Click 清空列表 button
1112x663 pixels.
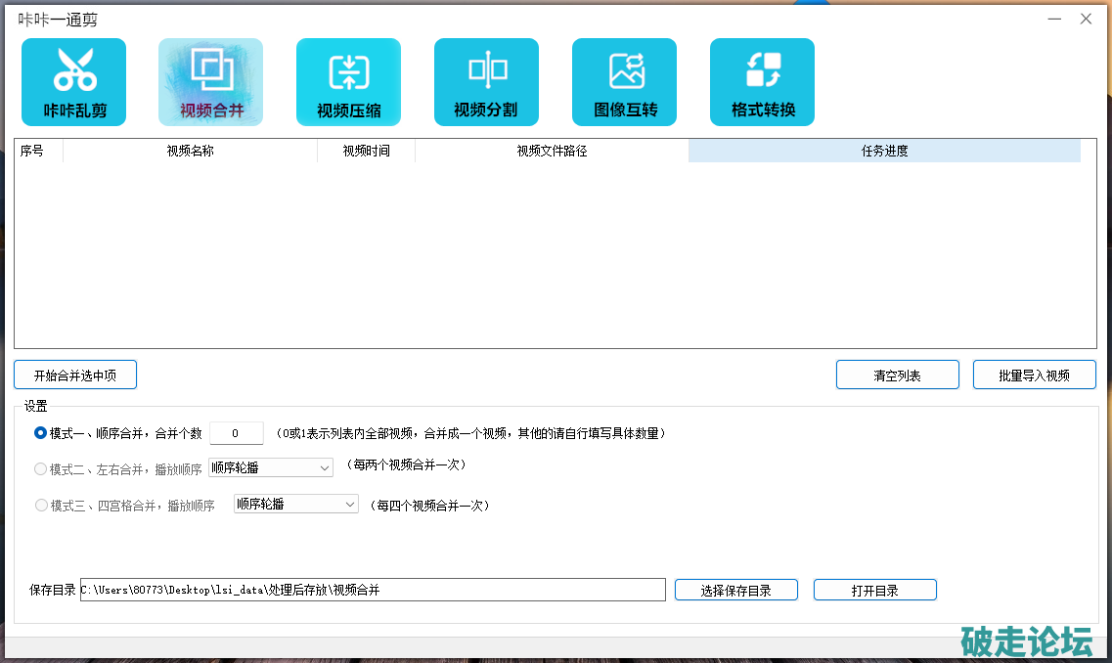tap(897, 376)
